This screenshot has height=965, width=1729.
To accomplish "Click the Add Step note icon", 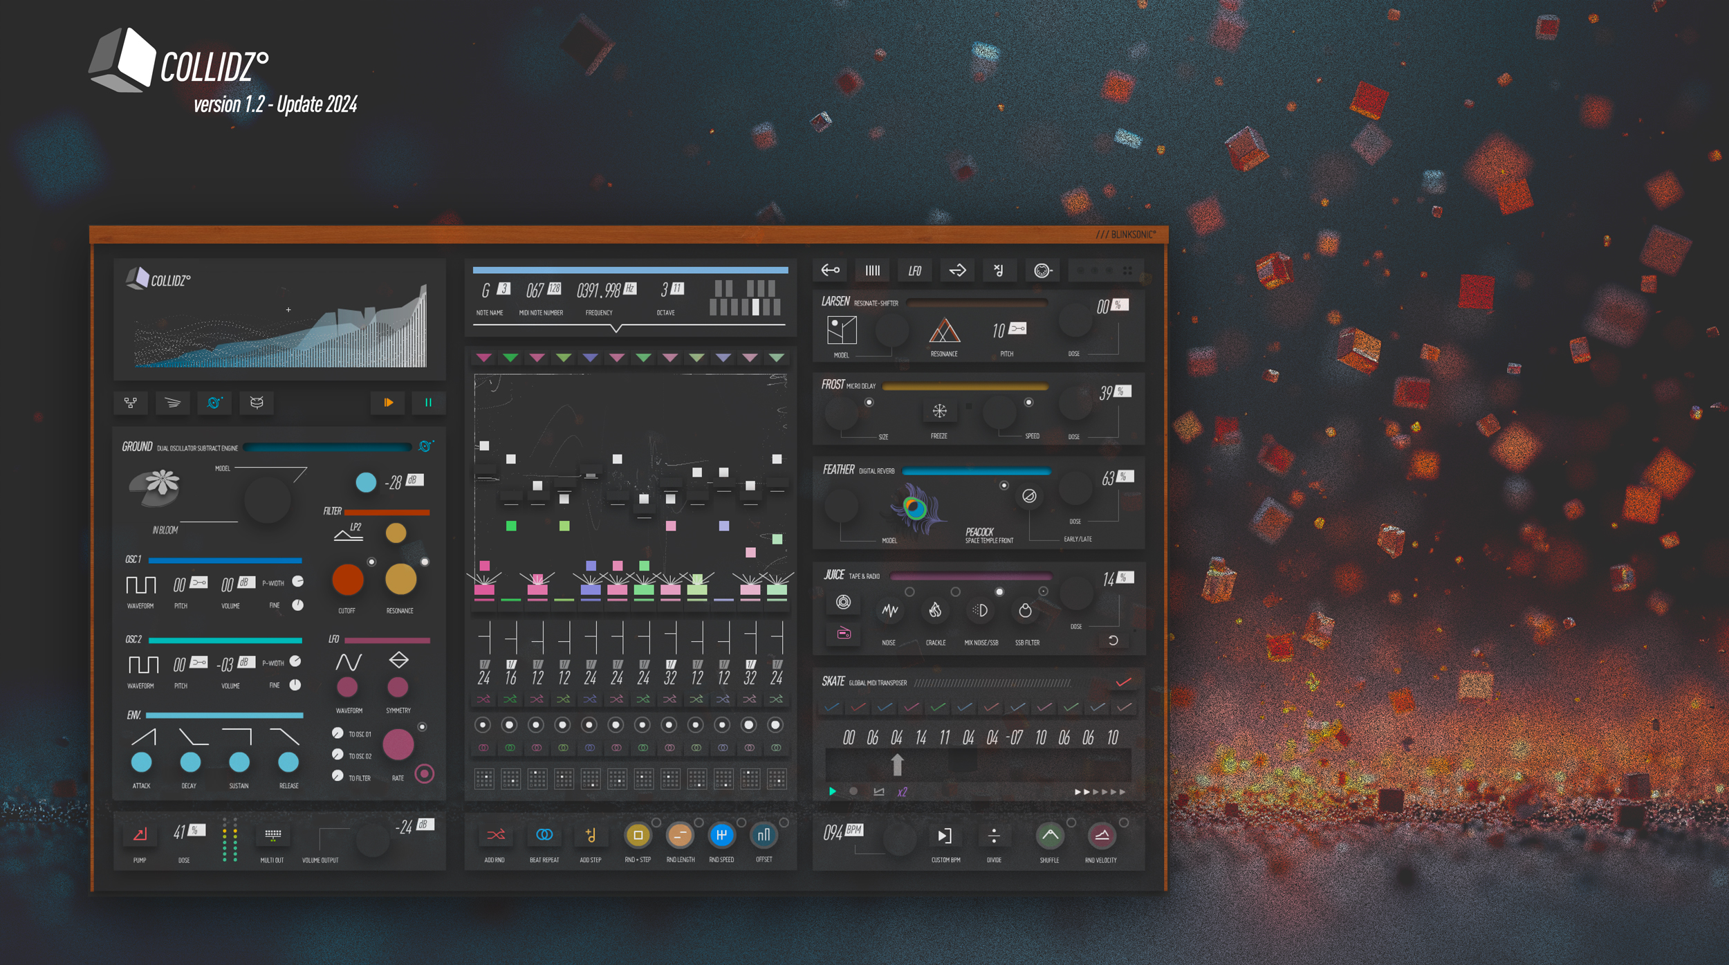I will pos(591,835).
